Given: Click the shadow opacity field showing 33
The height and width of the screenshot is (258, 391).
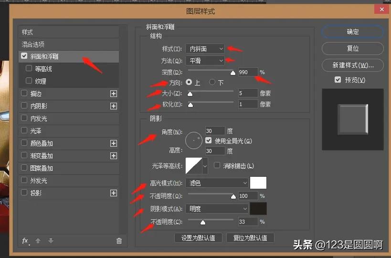Looking at the screenshot, I should point(248,222).
